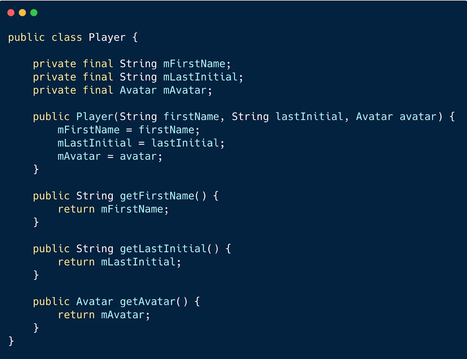The width and height of the screenshot is (467, 359).
Task: Click the return mLastInitial statement
Action: coord(119,262)
